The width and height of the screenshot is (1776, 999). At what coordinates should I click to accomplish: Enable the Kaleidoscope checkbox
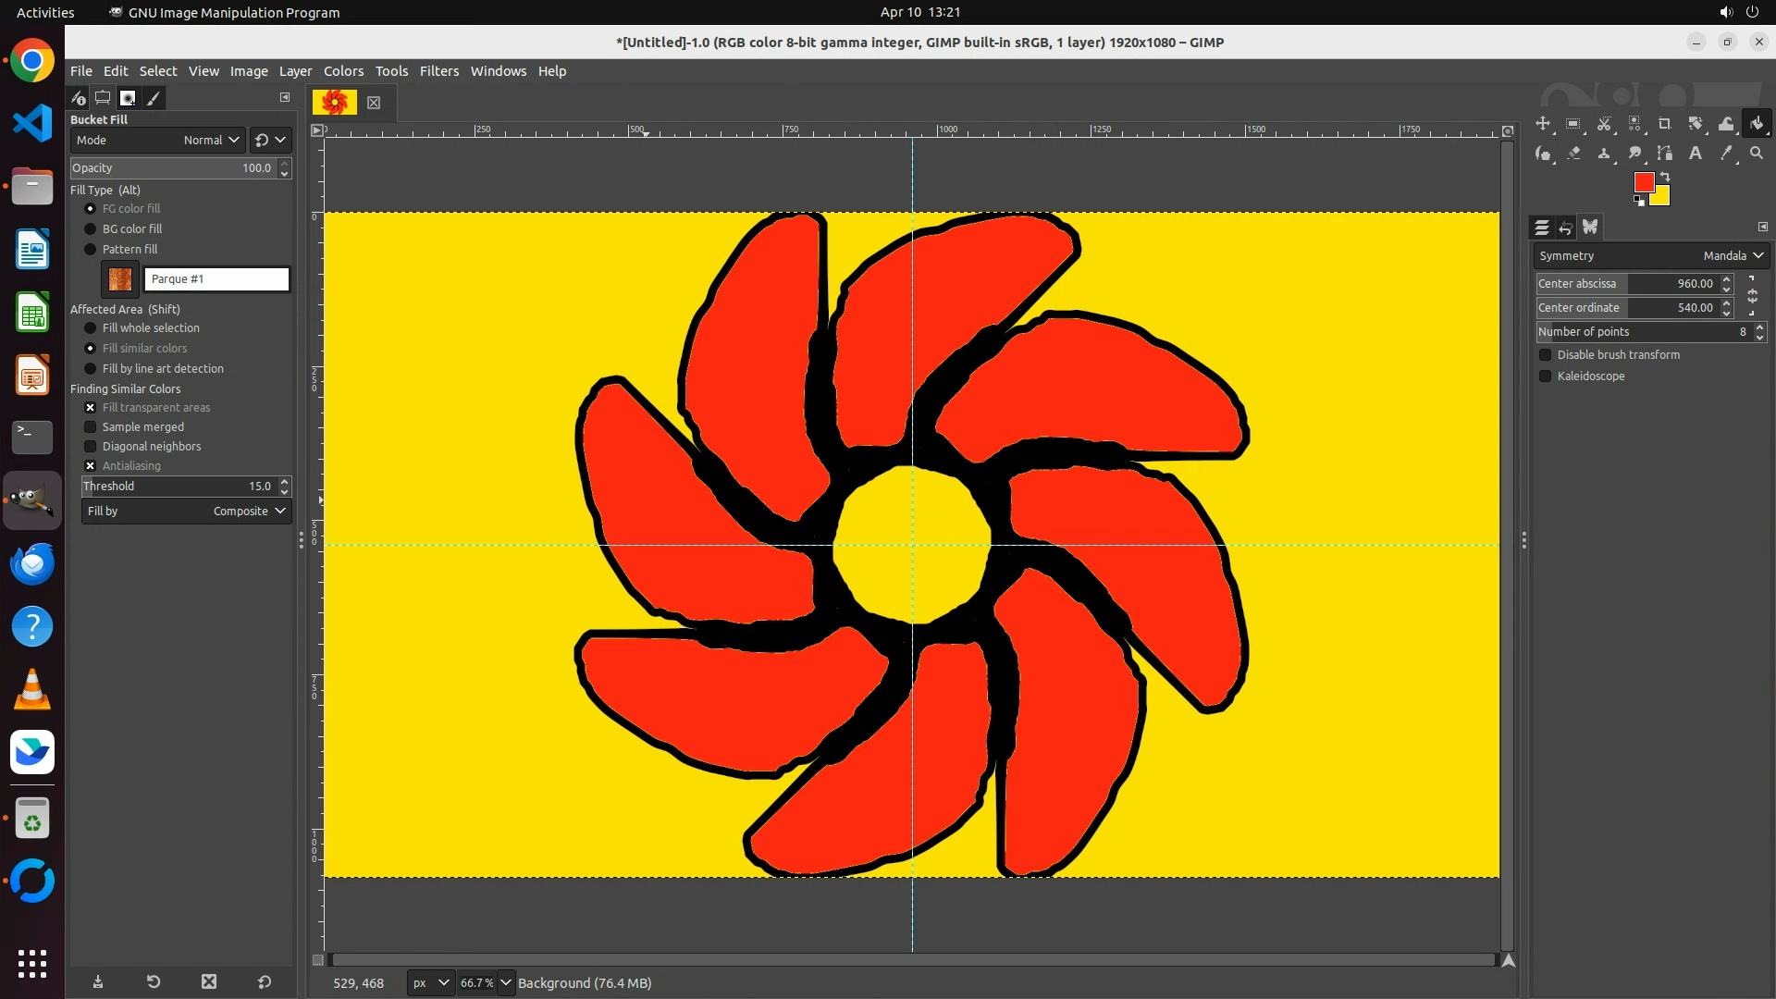[1545, 376]
